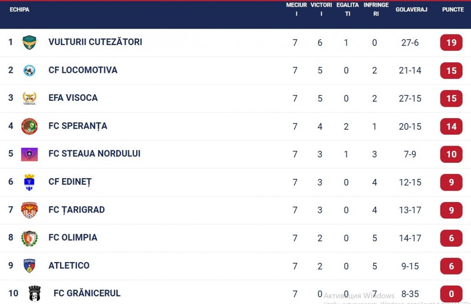Click the EFA Visoca team crest

coord(29,98)
